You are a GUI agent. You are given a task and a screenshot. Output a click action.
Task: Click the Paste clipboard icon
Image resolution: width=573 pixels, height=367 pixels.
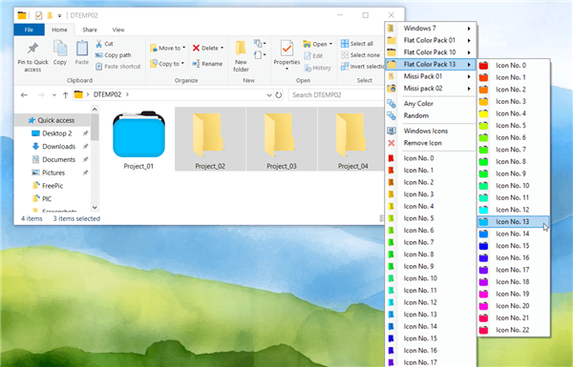click(x=82, y=49)
